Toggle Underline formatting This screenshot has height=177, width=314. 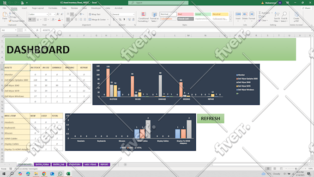tap(38, 20)
